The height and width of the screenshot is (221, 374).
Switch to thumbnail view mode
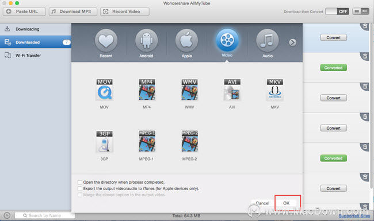[357, 11]
